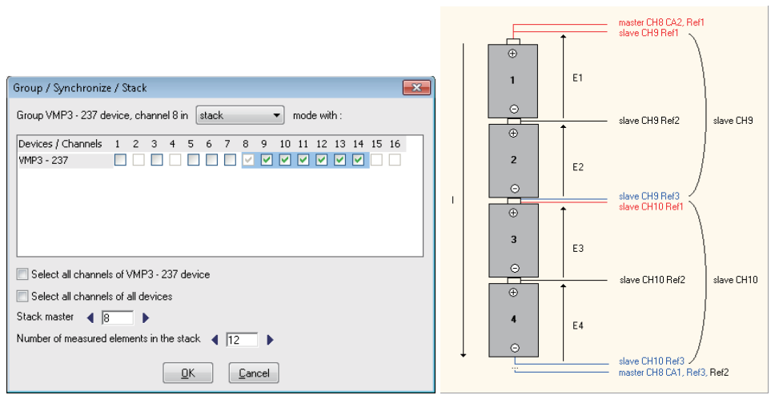This screenshot has width=779, height=399.
Task: Uncheck channel 9 for VMP3 - 237
Action: [267, 160]
